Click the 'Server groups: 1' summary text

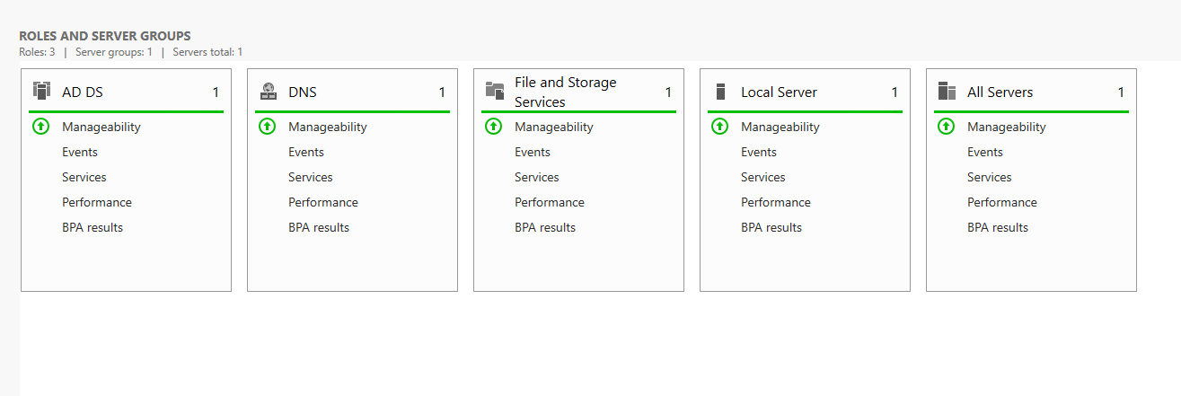[x=114, y=52]
